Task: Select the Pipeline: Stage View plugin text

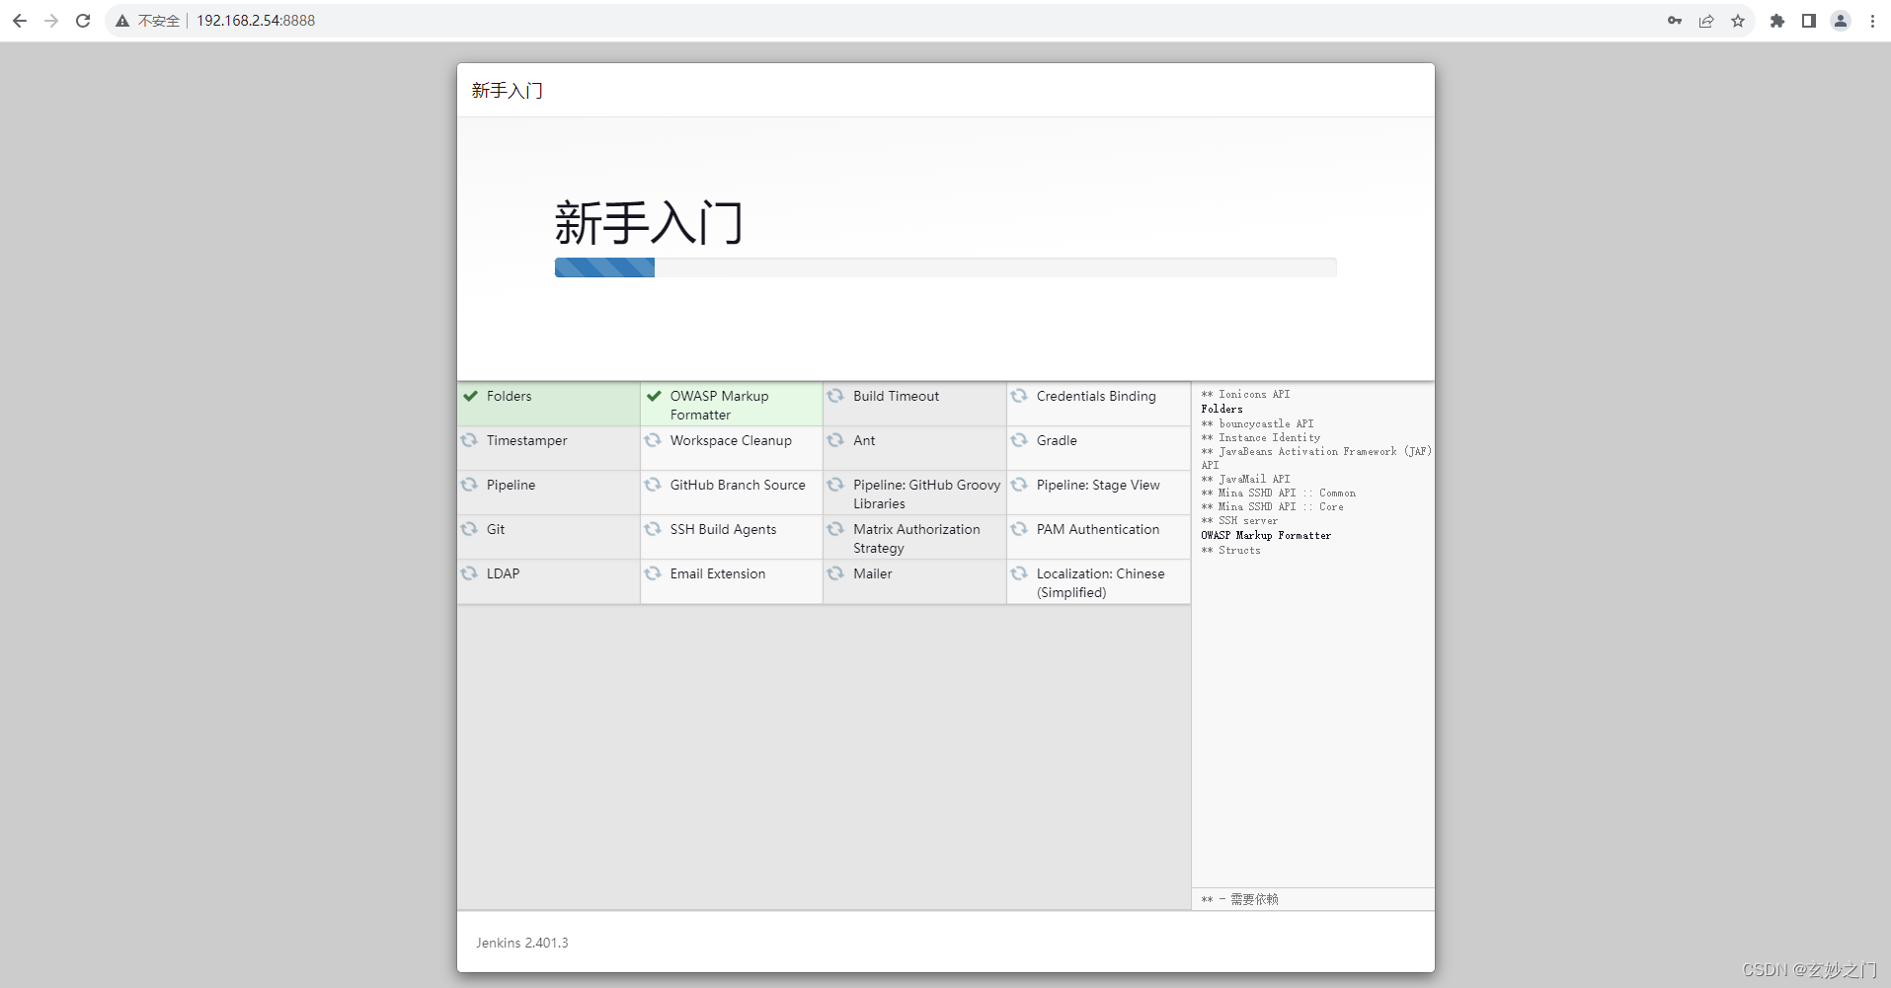Action: point(1098,485)
